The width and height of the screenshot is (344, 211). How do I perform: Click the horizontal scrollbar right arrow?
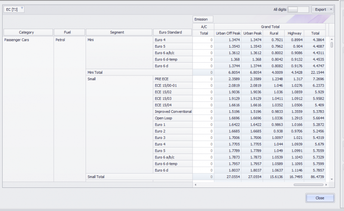[326, 185]
